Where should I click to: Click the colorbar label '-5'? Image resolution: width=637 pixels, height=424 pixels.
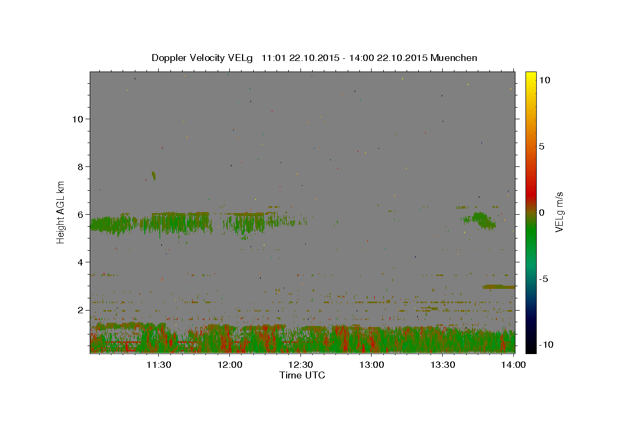coord(544,279)
